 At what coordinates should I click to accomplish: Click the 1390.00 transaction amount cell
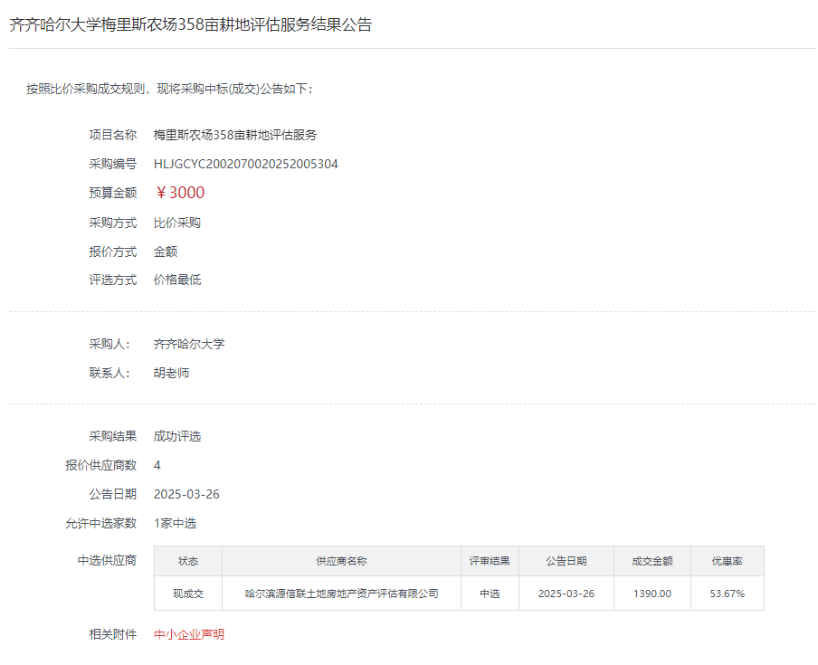[652, 594]
